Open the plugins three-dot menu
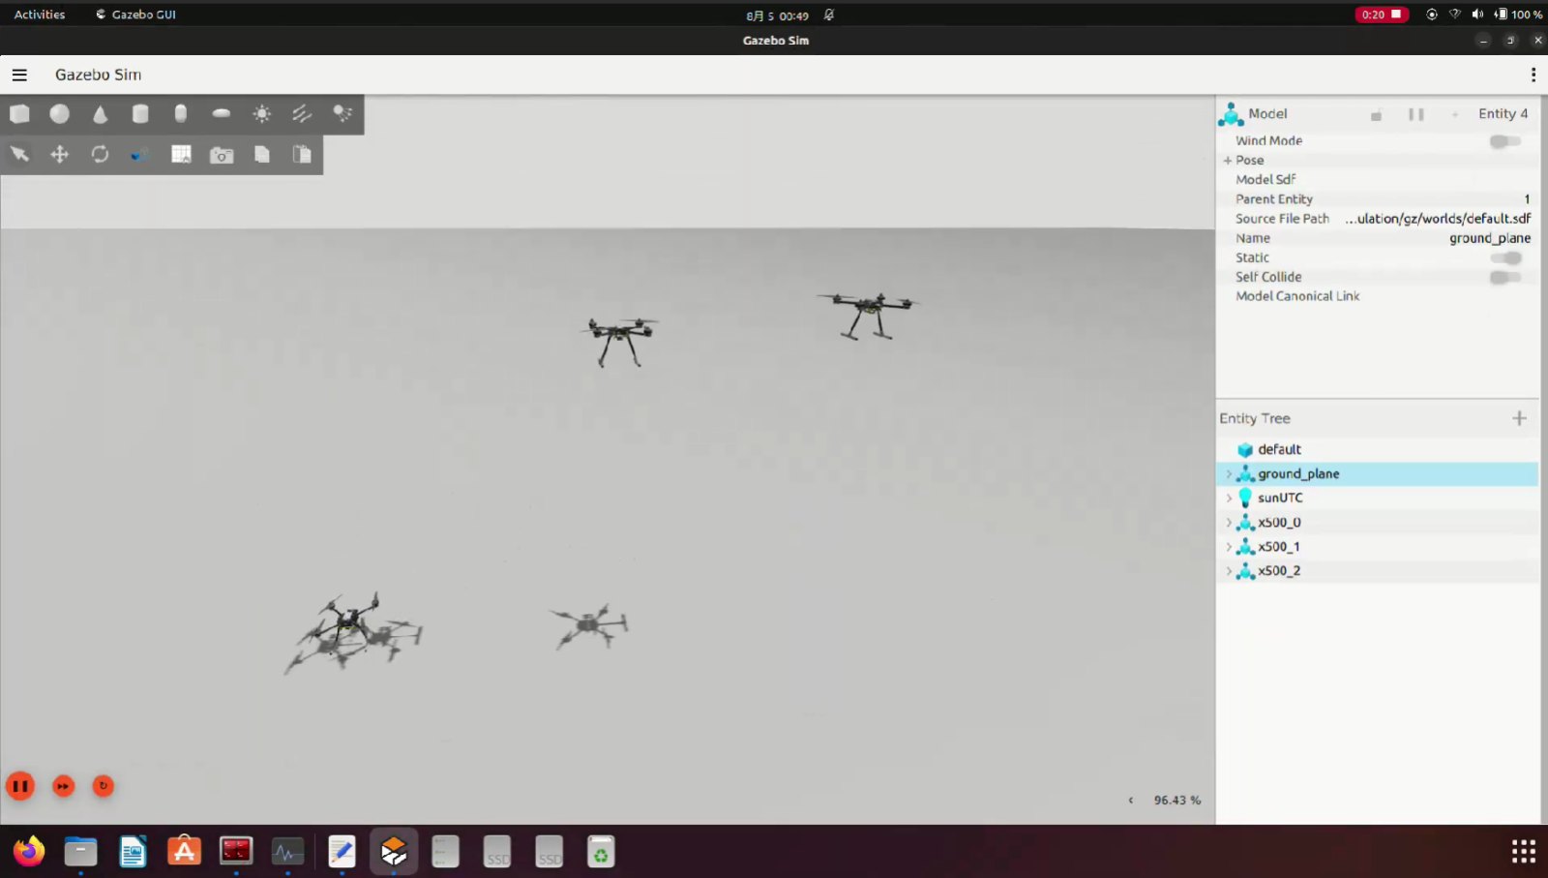The width and height of the screenshot is (1548, 878). 1533,75
